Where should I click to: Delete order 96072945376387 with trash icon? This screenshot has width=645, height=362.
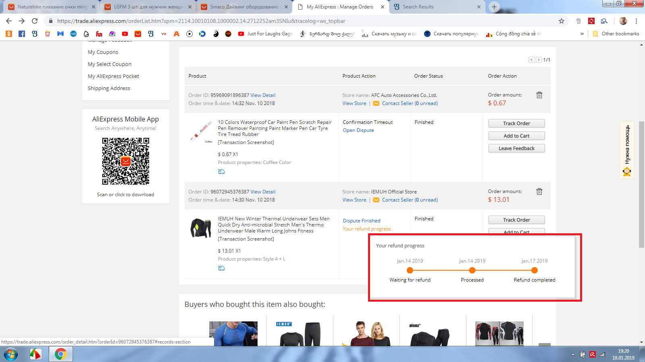(539, 191)
